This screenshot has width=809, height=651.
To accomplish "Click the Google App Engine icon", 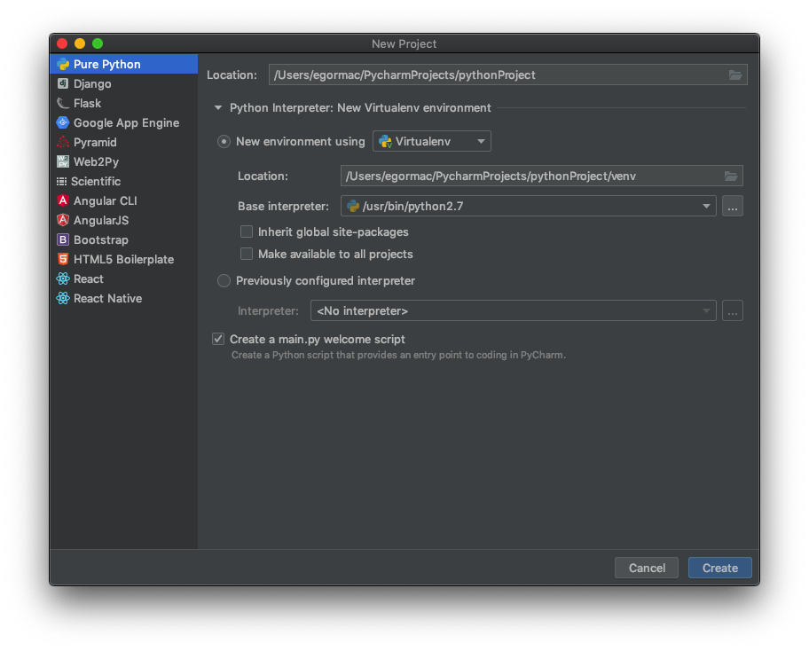I will pos(62,122).
